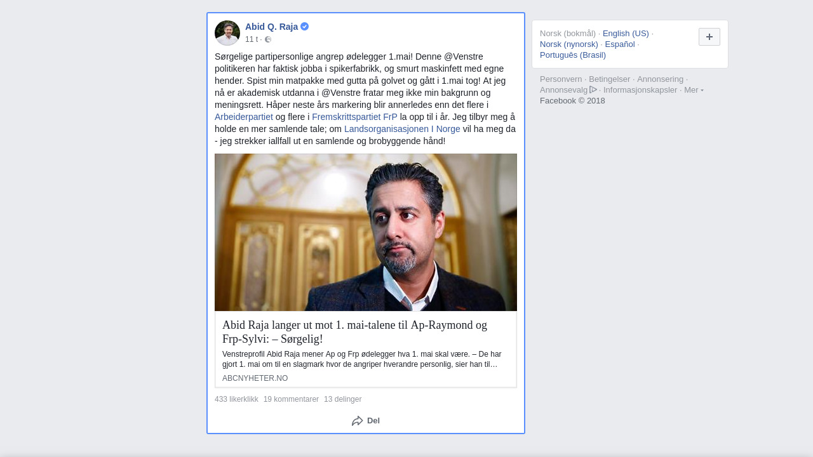813x457 pixels.
Task: Open the Arbeiderpartiet page link
Action: point(244,117)
